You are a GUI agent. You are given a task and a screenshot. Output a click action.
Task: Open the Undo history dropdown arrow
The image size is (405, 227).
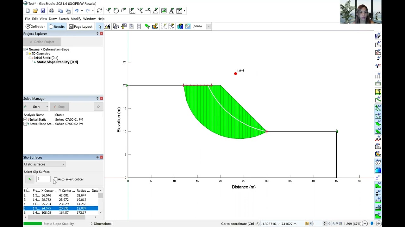[x=82, y=11]
